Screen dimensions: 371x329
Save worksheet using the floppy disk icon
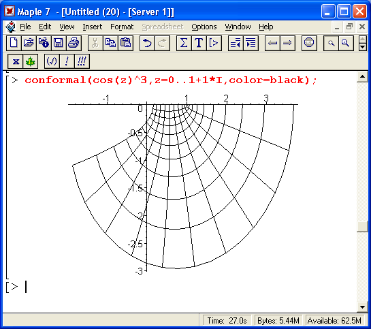(59, 43)
